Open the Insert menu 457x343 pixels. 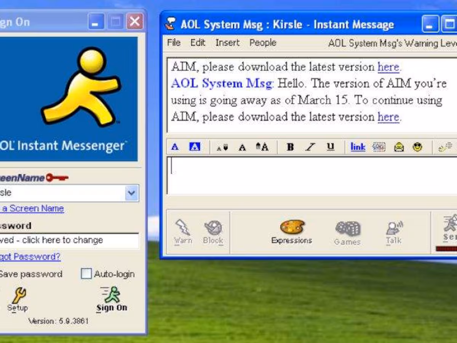click(227, 43)
